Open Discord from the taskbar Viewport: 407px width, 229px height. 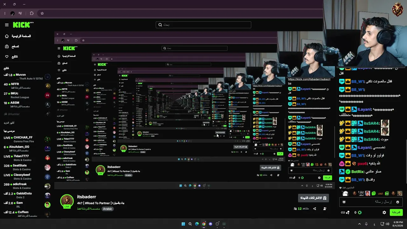coord(210,224)
